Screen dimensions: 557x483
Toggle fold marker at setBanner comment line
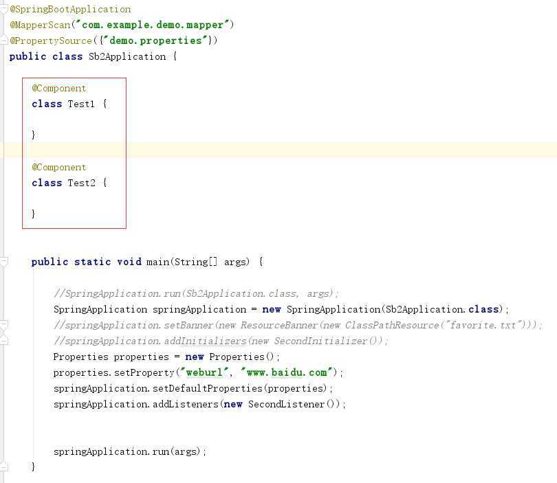point(3,325)
